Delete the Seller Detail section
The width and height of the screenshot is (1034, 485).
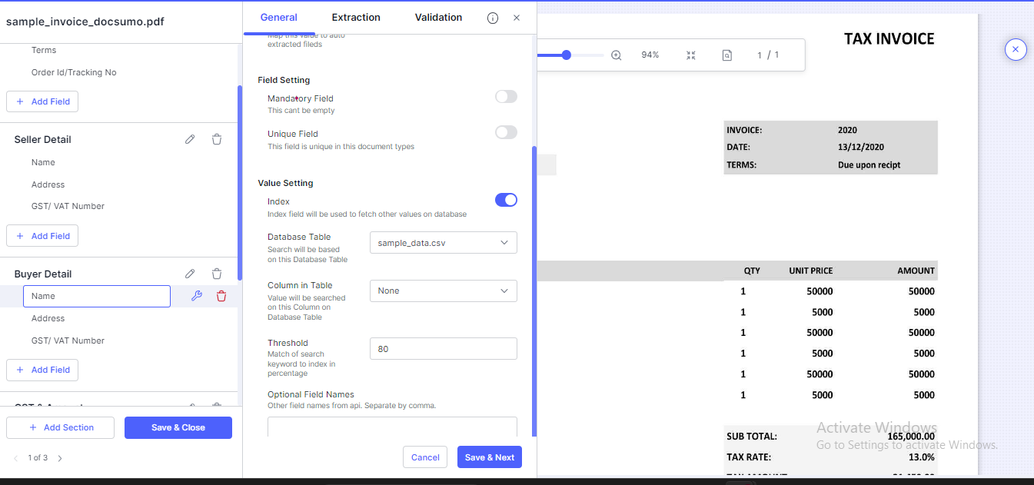coord(217,139)
